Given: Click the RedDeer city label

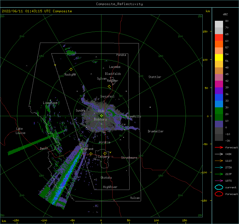Looking at the screenshot, I should [113, 81].
